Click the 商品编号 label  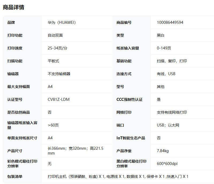click(124, 22)
